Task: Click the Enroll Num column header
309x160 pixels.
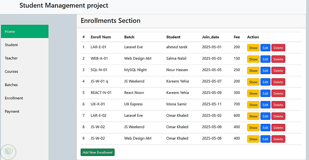Action: tap(101, 37)
